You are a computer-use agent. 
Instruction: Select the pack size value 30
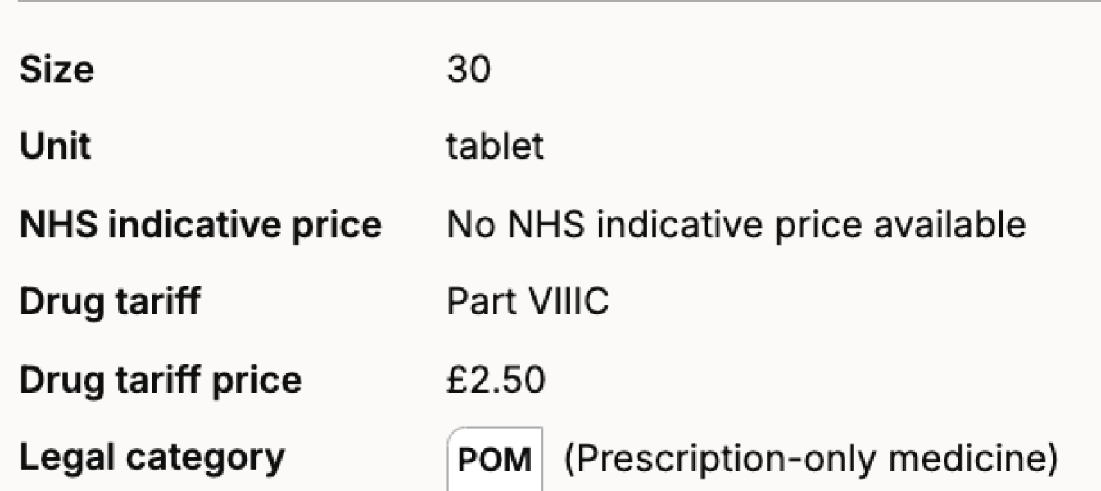[x=469, y=70]
